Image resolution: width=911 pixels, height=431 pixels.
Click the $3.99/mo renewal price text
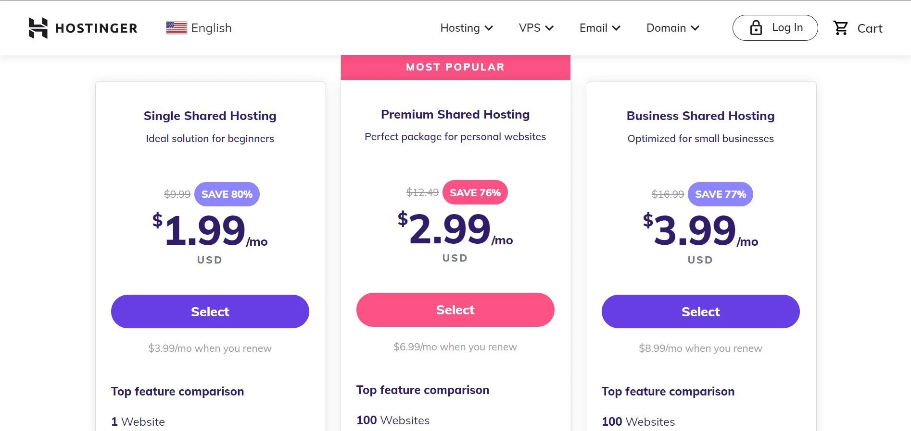pyautogui.click(x=210, y=348)
